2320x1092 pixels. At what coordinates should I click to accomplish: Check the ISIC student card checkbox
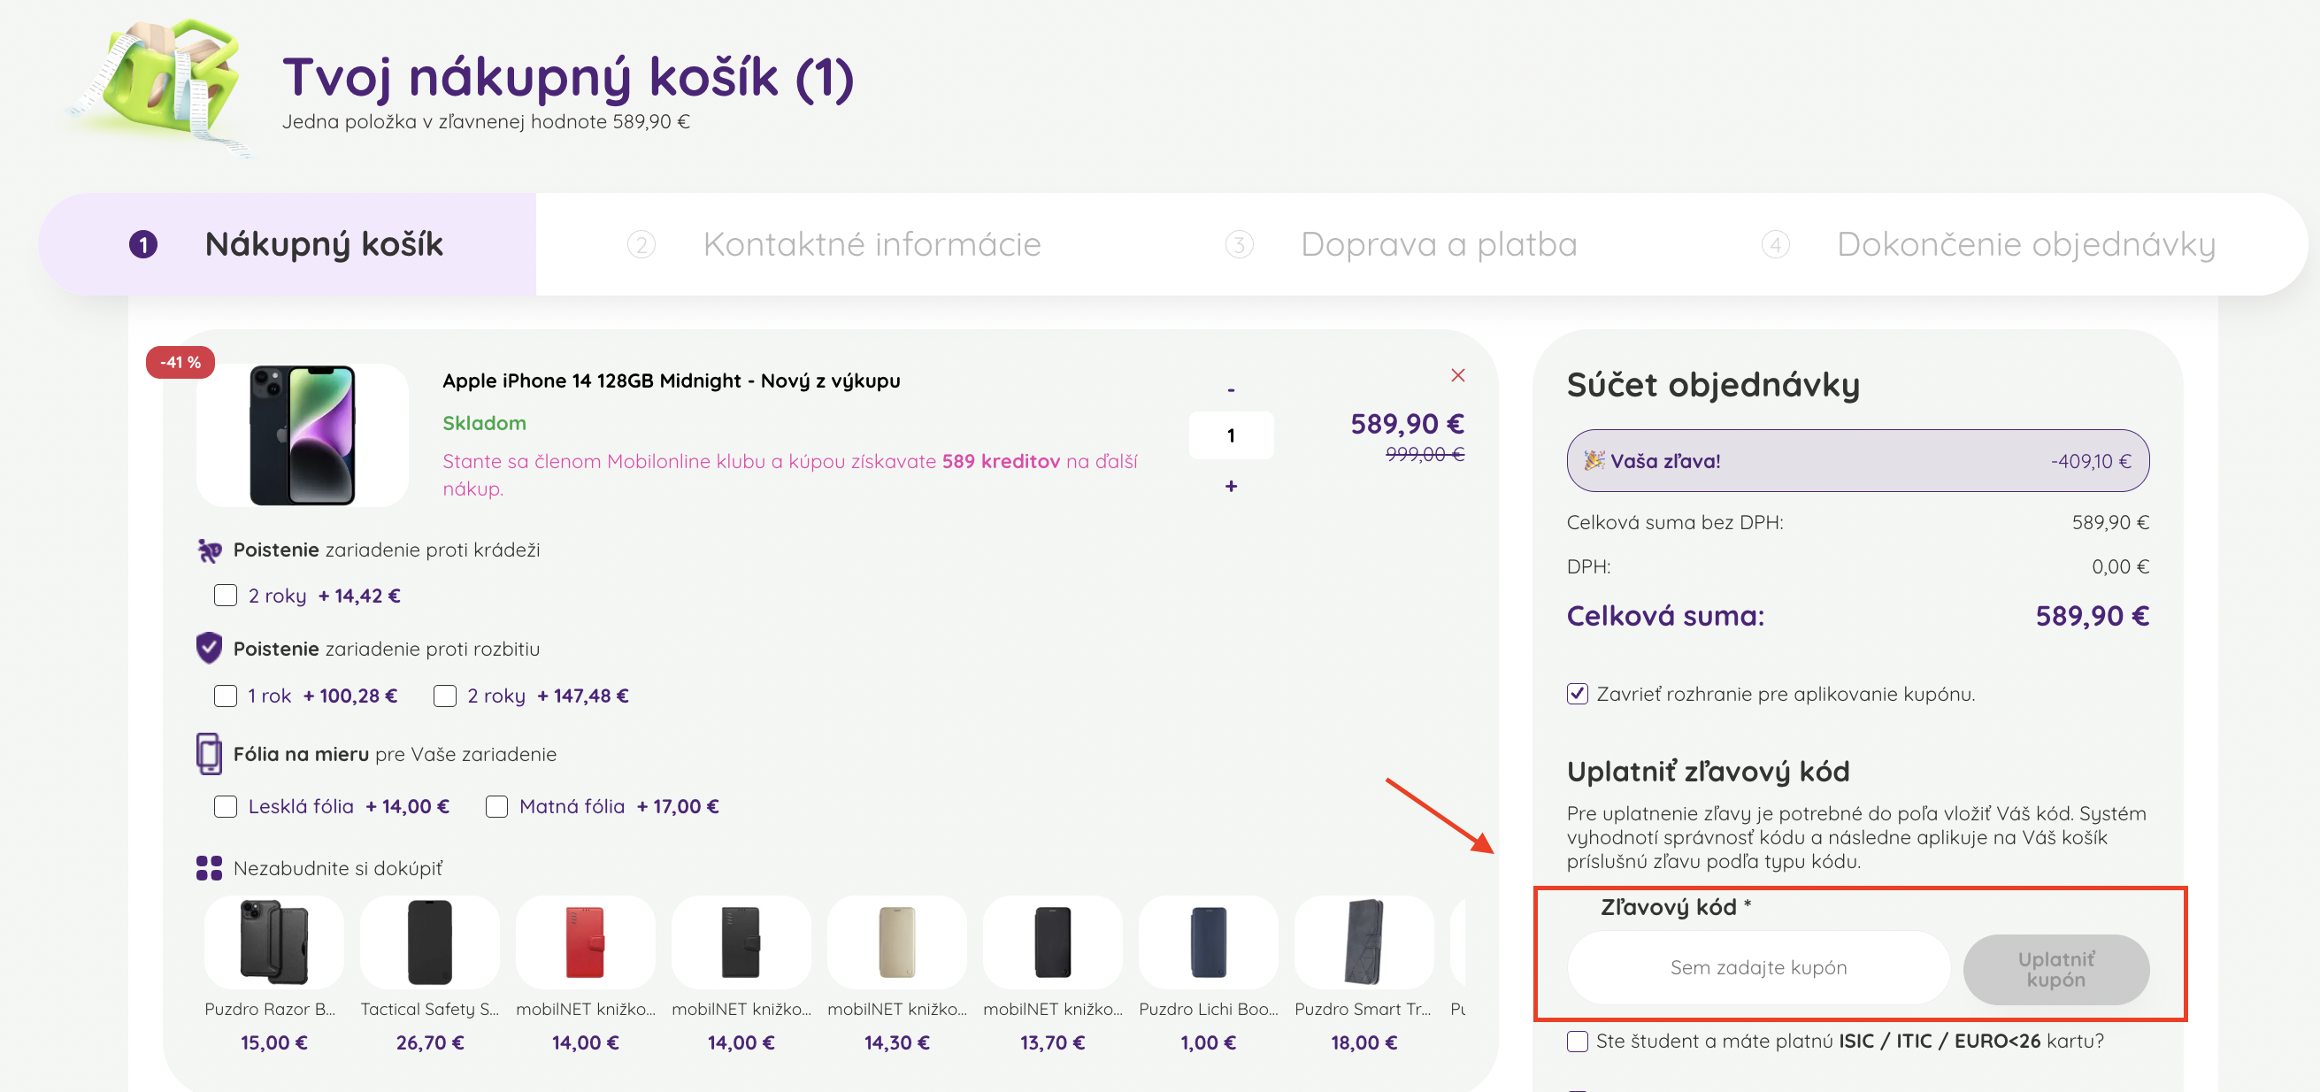pos(1577,1041)
